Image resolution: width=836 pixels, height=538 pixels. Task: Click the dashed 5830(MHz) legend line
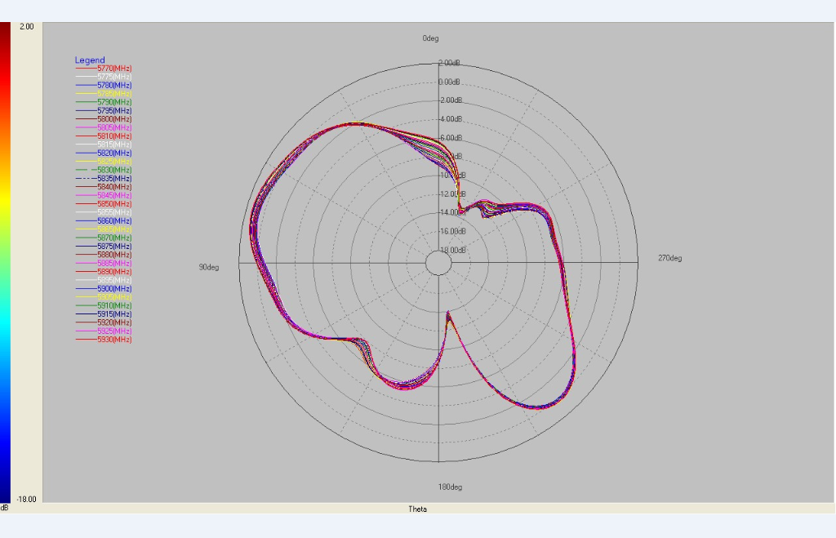click(86, 170)
